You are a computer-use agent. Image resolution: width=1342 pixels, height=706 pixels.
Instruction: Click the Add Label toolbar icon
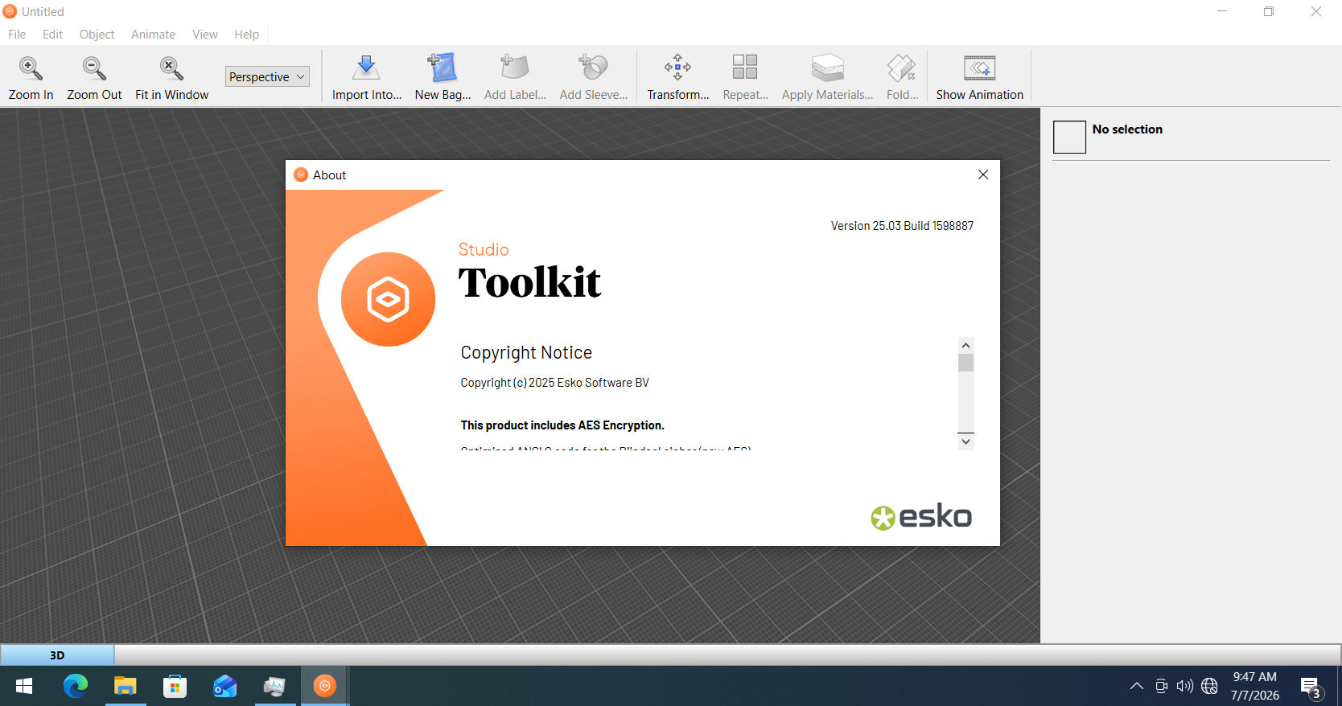pos(515,68)
